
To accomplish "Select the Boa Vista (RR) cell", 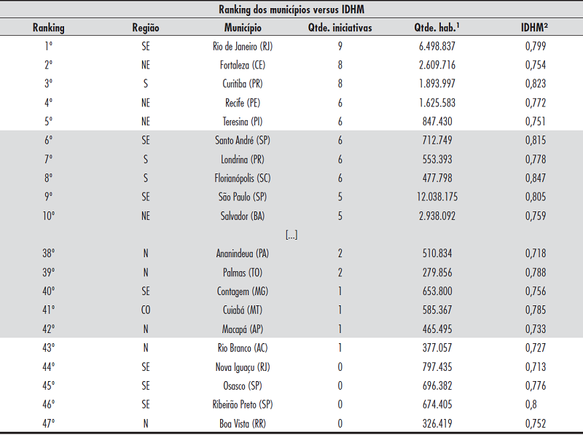I will pyautogui.click(x=243, y=423).
